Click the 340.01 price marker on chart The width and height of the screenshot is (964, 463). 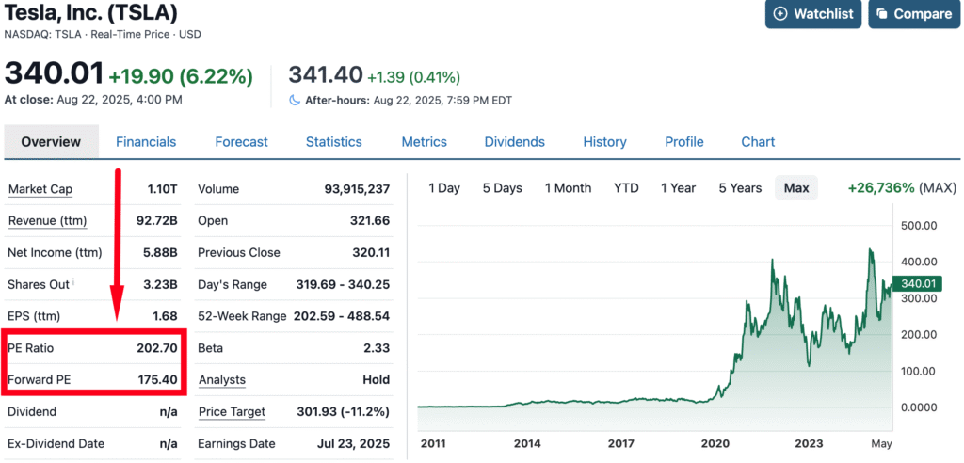coord(919,283)
